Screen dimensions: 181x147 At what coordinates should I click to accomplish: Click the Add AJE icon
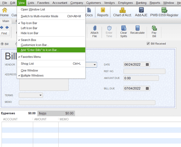click(x=141, y=12)
